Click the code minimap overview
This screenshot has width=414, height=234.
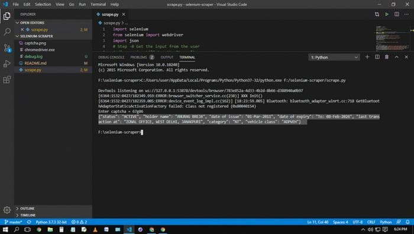[x=393, y=39]
